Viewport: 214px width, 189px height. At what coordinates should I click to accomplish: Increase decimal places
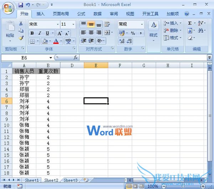tap(122, 41)
